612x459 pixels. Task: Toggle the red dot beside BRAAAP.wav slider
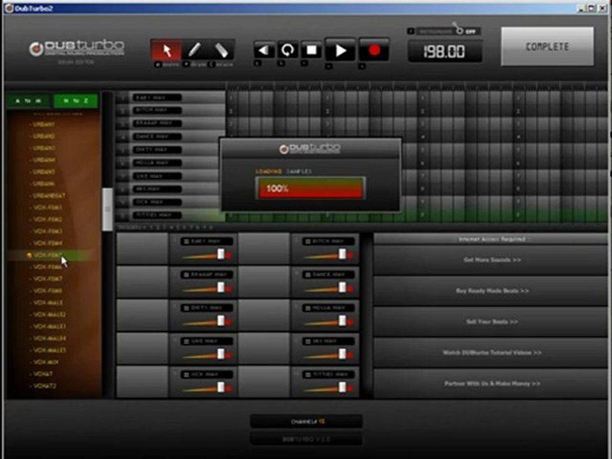click(x=229, y=288)
